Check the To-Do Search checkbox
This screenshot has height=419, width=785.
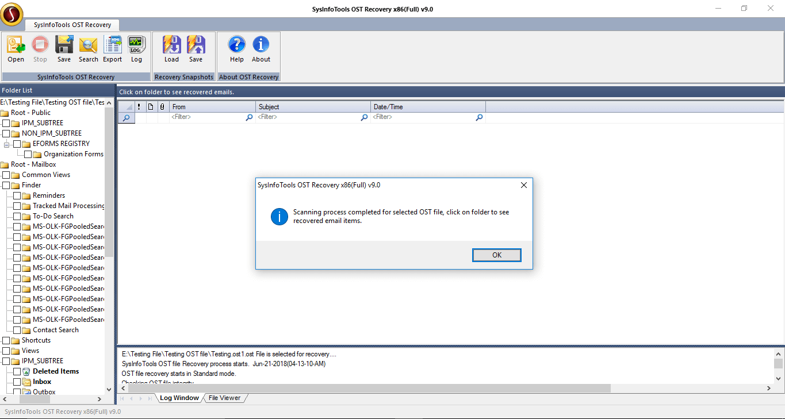point(17,216)
